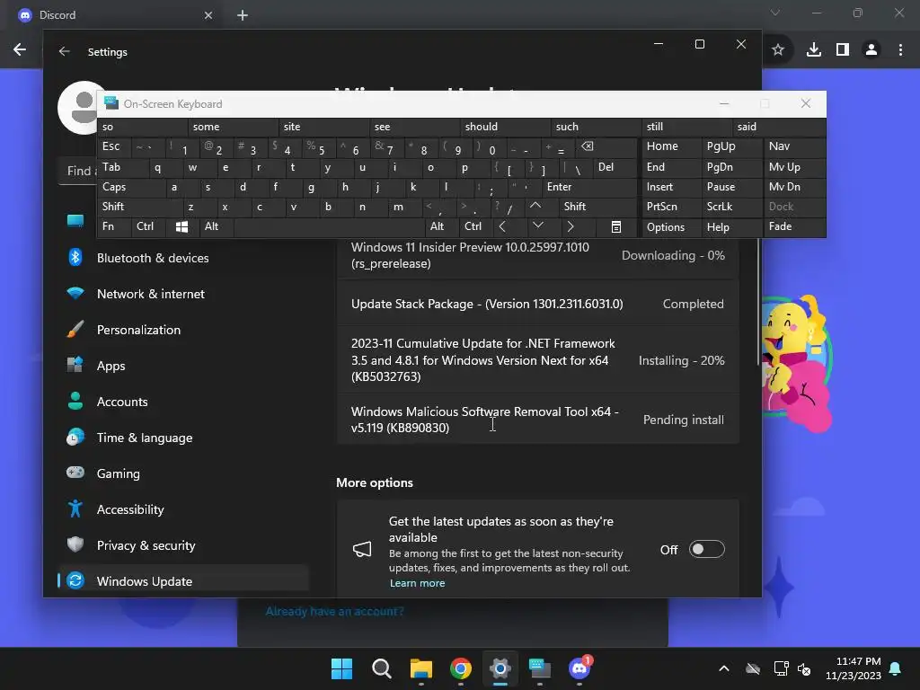Image resolution: width=920 pixels, height=690 pixels.
Task: Pick the suggested word "still"
Action: (x=686, y=127)
